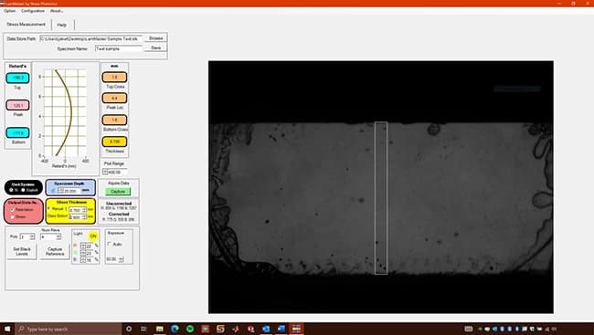Click the green Capture button
Viewport: 594px width, 335px height.
(118, 192)
